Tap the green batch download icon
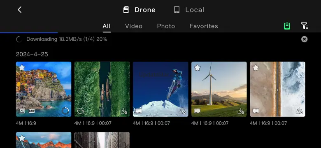The height and width of the screenshot is (148, 321). pos(287,26)
